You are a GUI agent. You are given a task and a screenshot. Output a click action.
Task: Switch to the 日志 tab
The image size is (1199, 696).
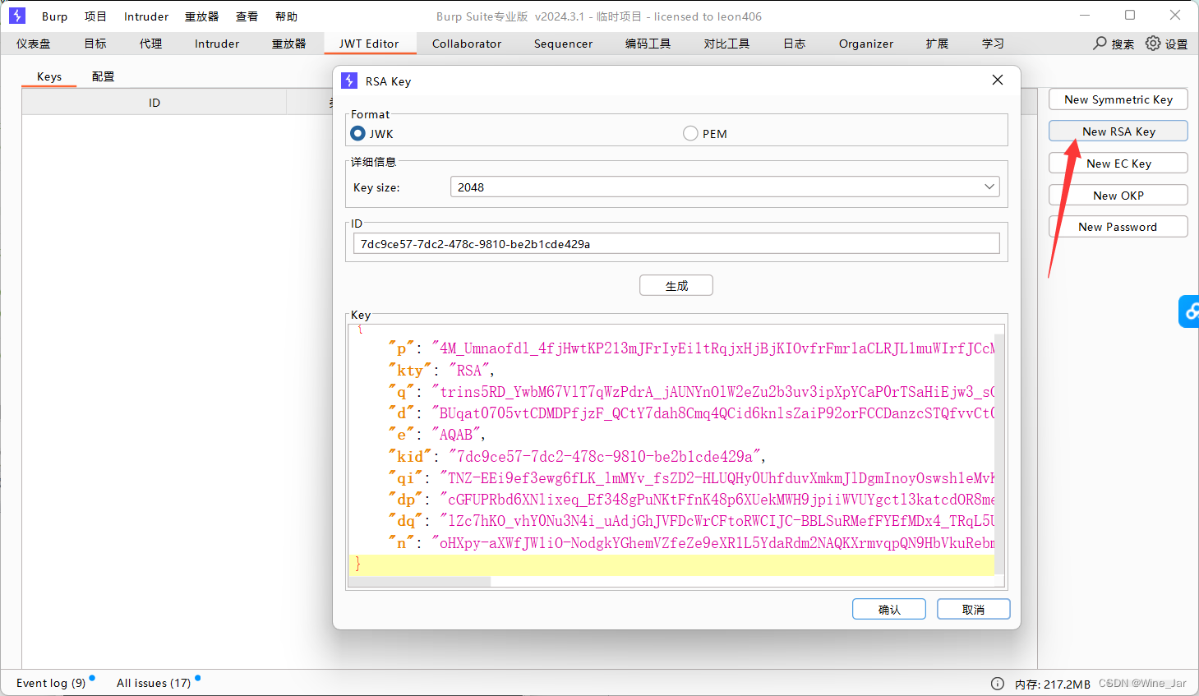click(795, 44)
